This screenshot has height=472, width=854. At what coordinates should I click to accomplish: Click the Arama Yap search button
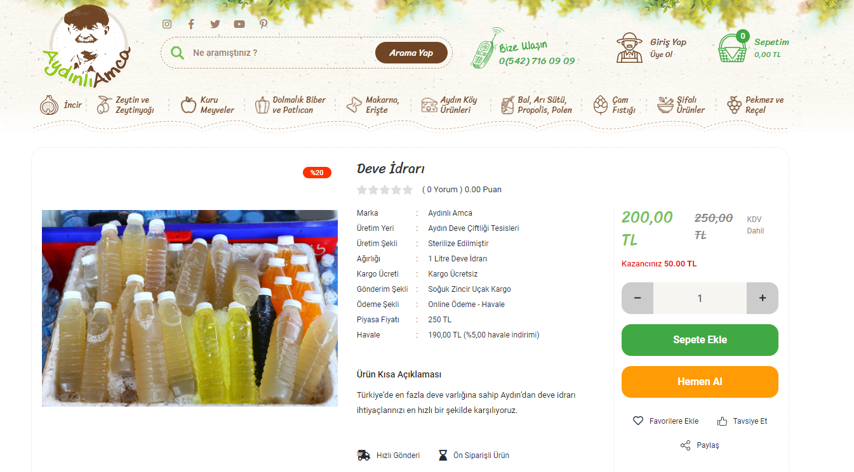point(411,53)
